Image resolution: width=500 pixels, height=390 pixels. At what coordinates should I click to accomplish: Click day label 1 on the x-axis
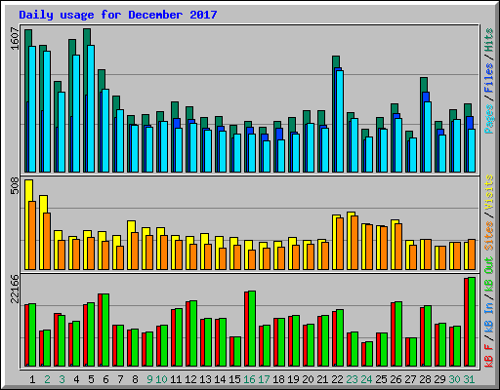tap(32, 379)
